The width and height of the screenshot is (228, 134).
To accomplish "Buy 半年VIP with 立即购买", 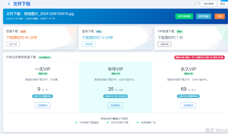I will point(115,105).
